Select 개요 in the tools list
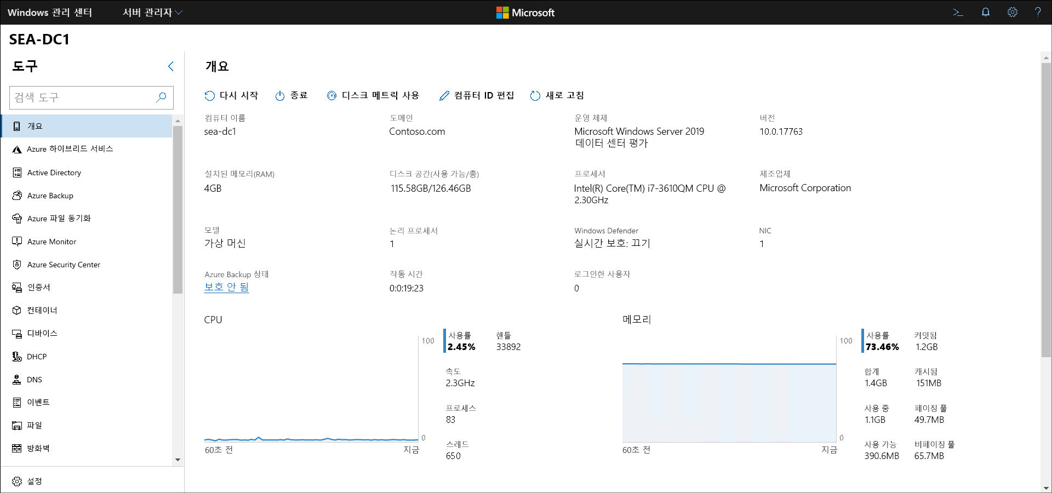Viewport: 1052px width, 493px height. pyautogui.click(x=87, y=126)
